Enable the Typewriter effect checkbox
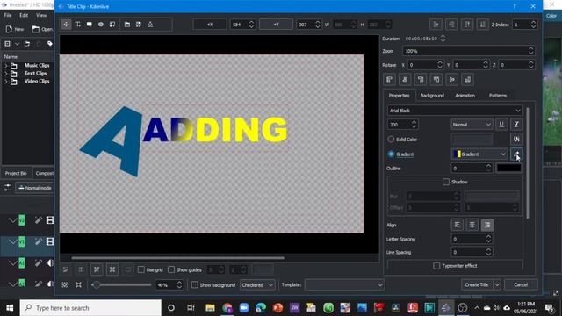 pyautogui.click(x=436, y=266)
